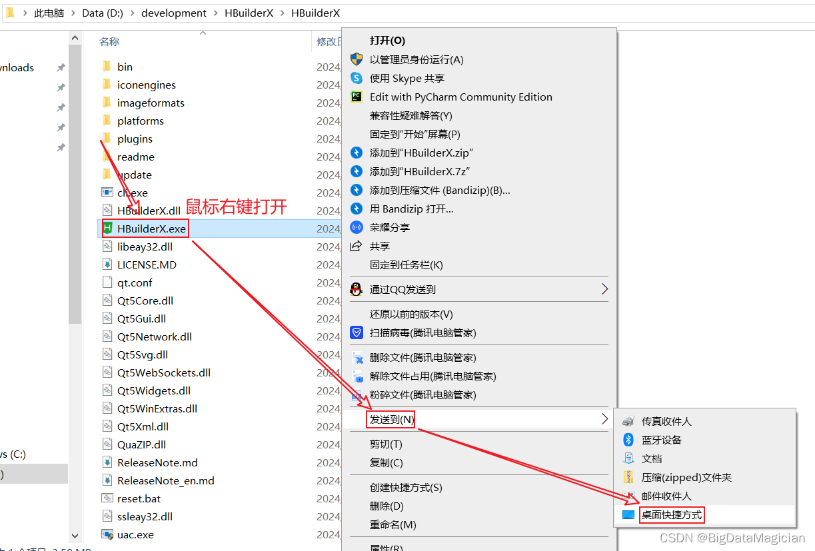815x551 pixels.
Task: Click the QQ penguin icon
Action: click(357, 289)
